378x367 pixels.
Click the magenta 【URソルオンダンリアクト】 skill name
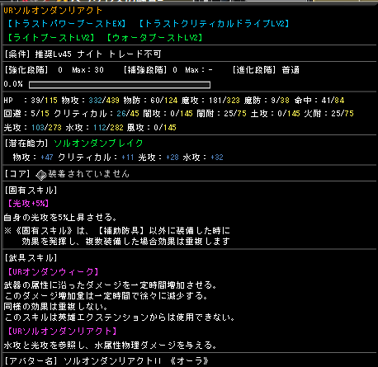click(x=62, y=332)
